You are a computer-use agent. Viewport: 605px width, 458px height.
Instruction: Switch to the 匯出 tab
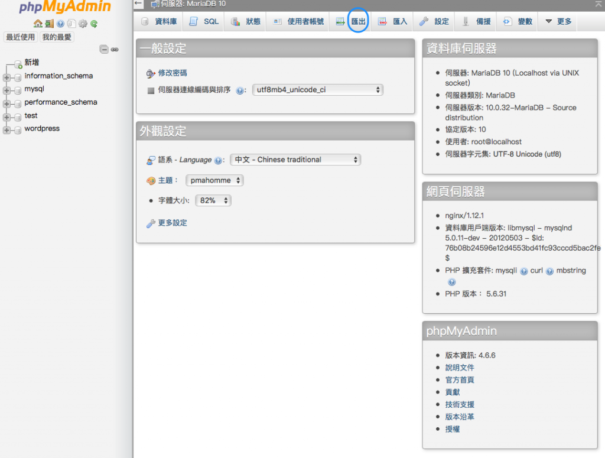[351, 21]
